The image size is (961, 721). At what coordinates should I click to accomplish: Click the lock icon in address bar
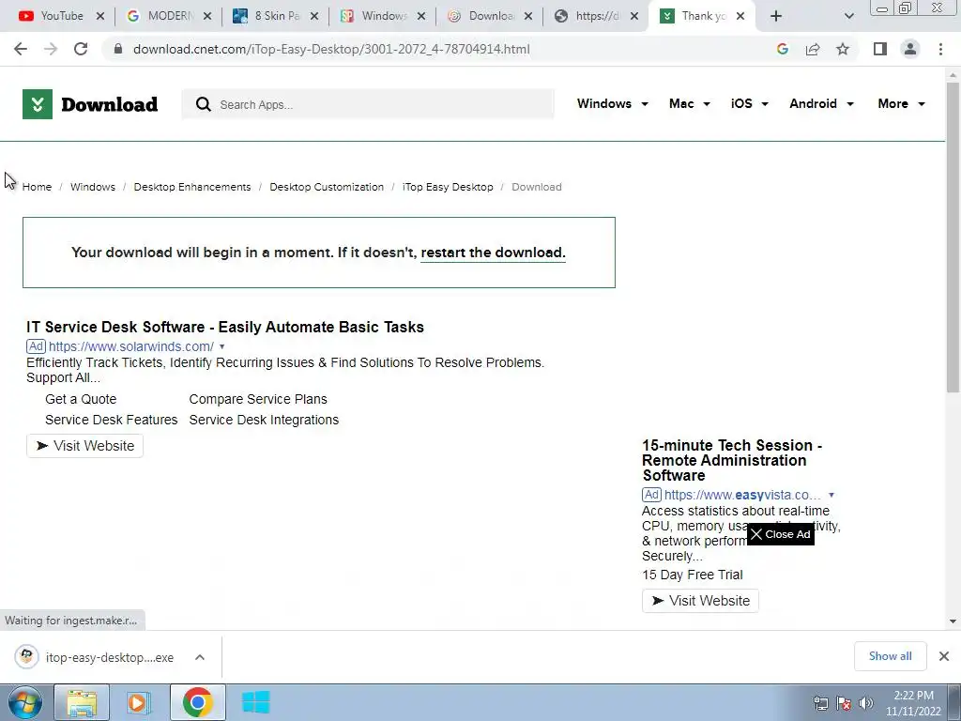pos(118,49)
